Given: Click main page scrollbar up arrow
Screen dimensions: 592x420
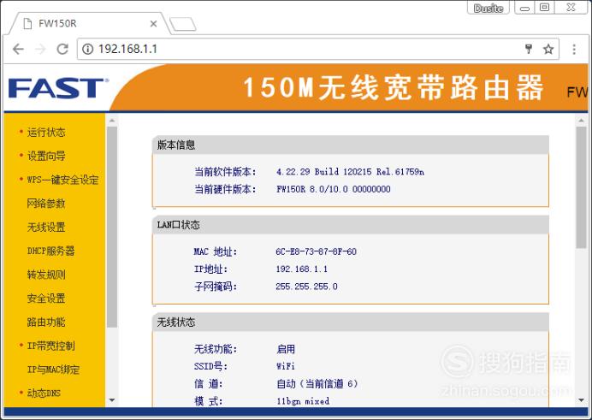Looking at the screenshot, I should click(x=581, y=121).
